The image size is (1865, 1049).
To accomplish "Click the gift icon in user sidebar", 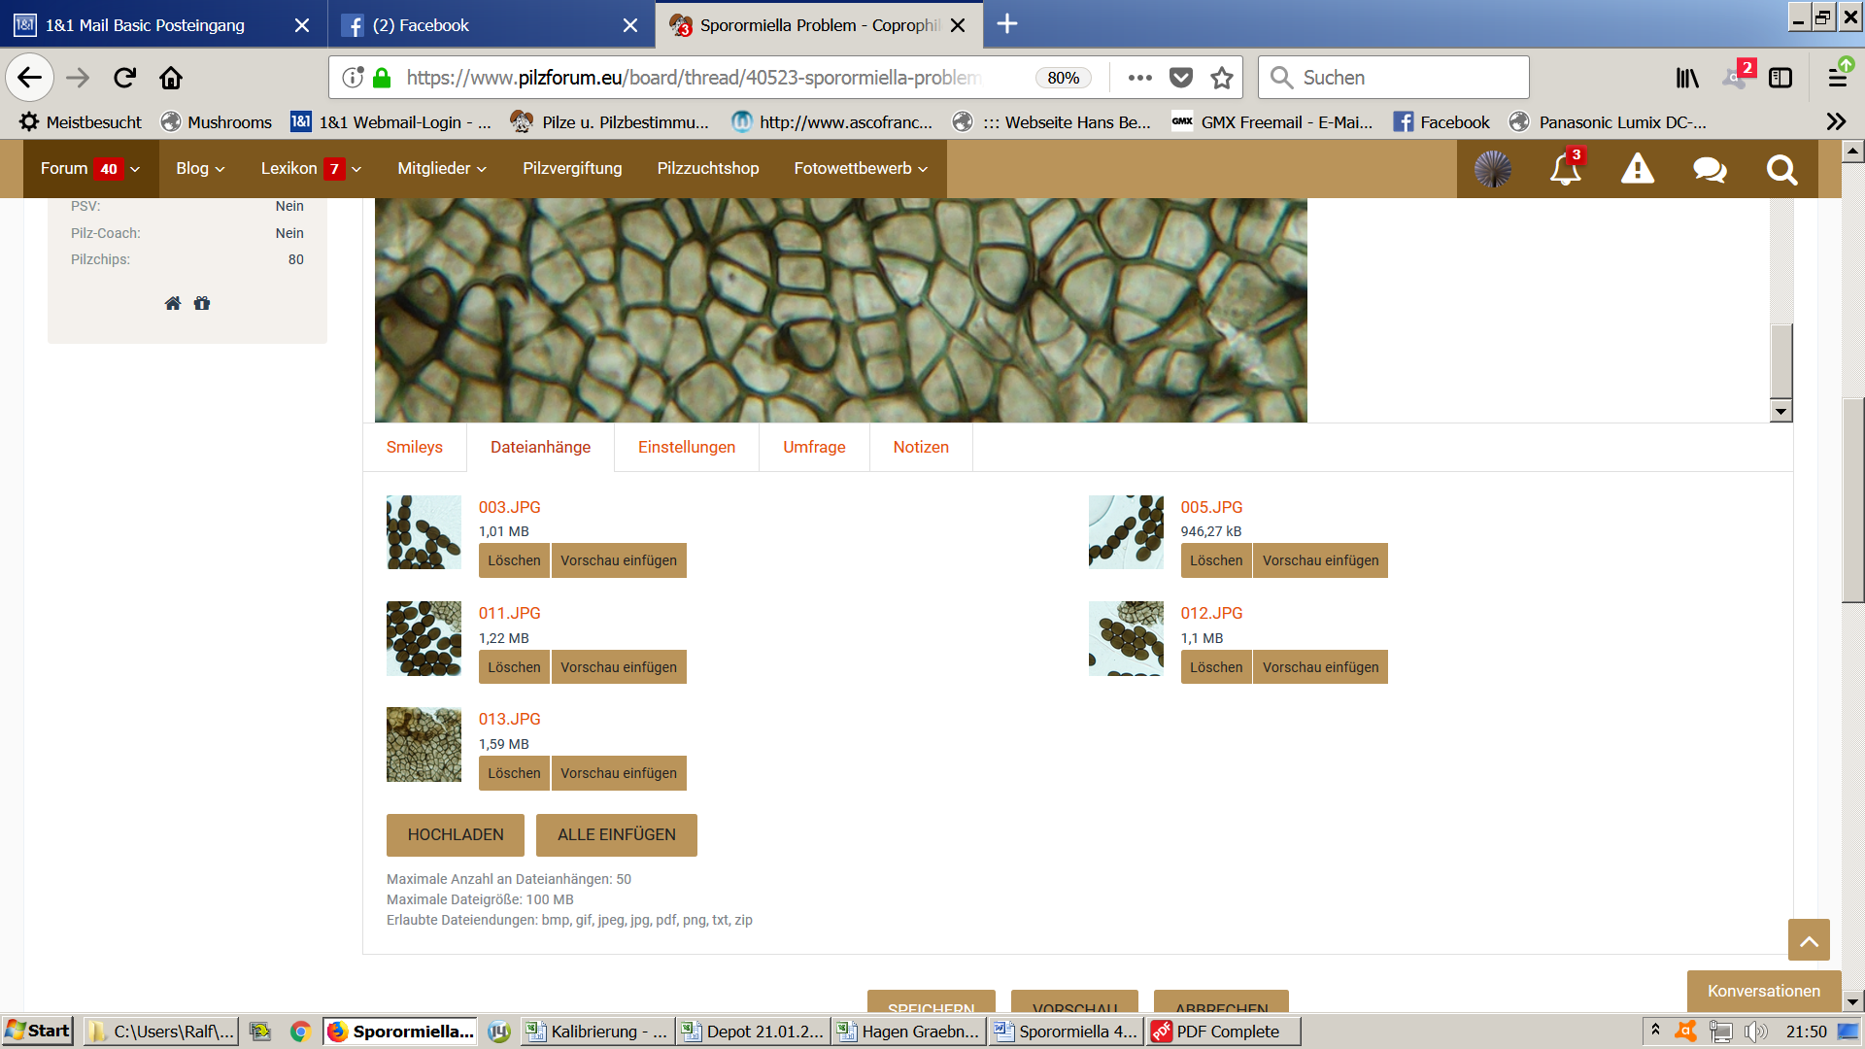I will click(202, 303).
